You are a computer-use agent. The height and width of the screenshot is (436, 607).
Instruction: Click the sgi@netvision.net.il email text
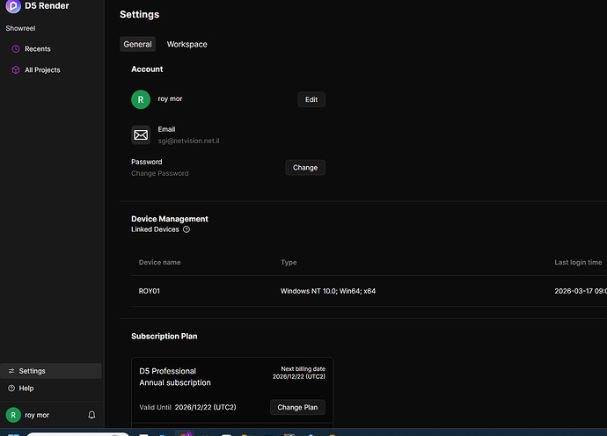tap(188, 141)
